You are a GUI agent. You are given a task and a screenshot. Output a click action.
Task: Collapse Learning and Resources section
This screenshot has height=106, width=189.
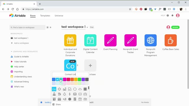click(x=12, y=52)
